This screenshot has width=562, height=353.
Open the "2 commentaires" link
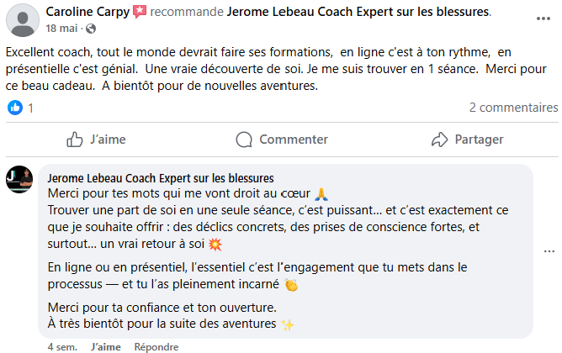(513, 108)
